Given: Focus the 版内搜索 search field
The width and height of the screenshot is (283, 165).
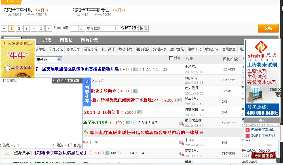Looking at the screenshot, I should [x=100, y=28].
